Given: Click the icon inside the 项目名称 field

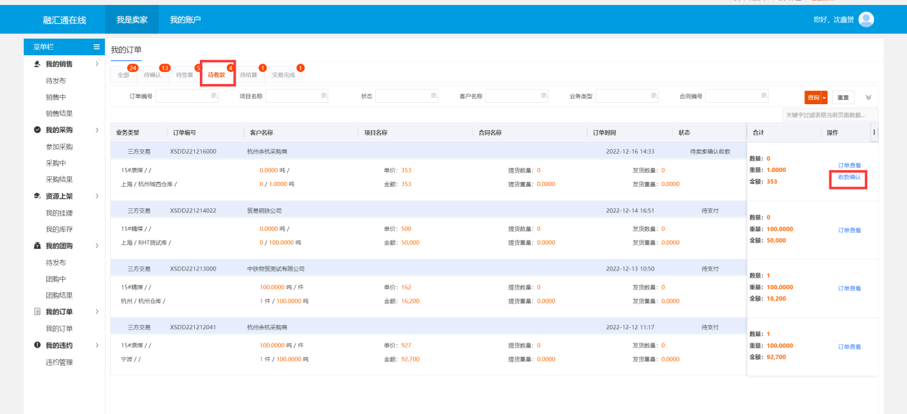Looking at the screenshot, I should (324, 96).
